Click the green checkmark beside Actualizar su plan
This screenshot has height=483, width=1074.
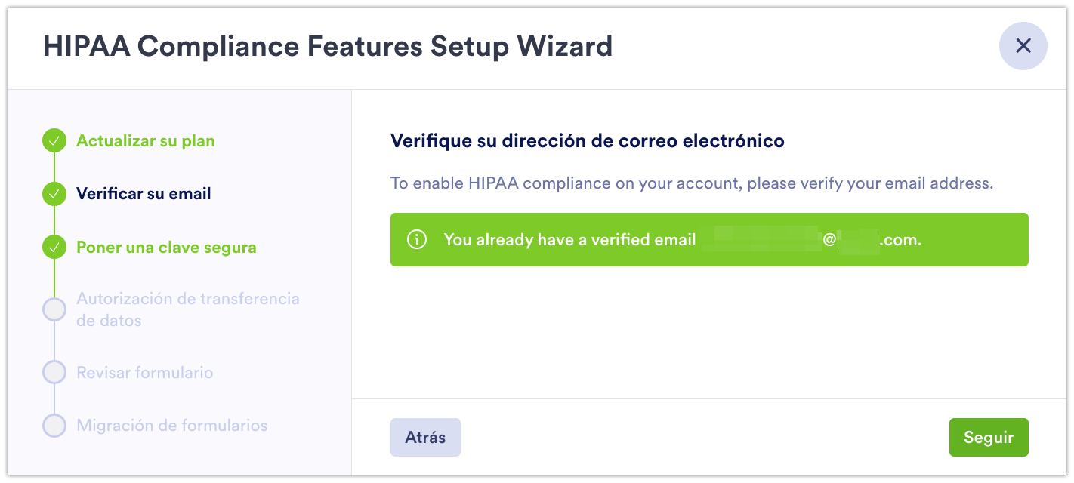(x=54, y=141)
